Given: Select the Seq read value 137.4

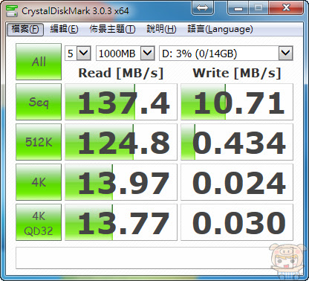Looking at the screenshot, I should point(121,102).
